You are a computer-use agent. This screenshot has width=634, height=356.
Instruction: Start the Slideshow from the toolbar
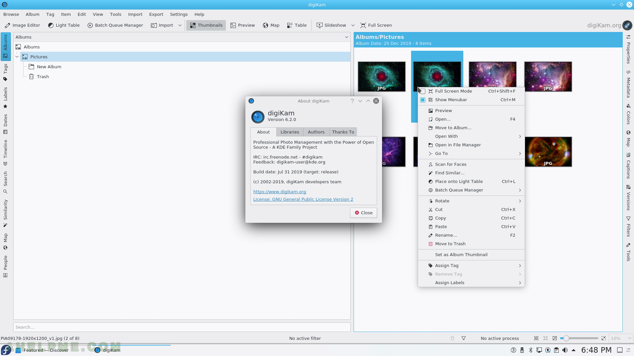pyautogui.click(x=331, y=25)
